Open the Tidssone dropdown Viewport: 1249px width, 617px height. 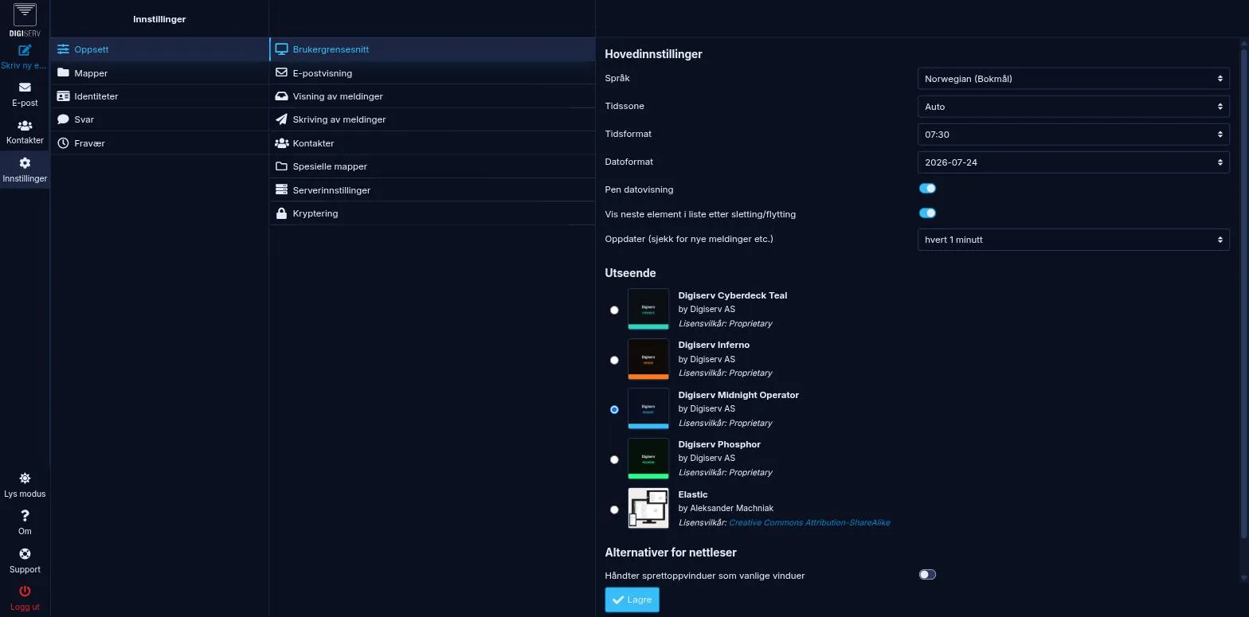click(x=1073, y=107)
